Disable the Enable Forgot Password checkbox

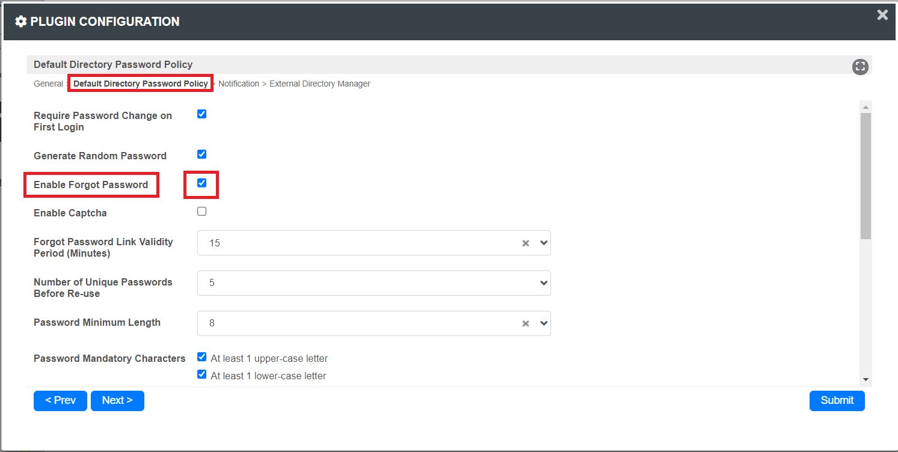[202, 183]
